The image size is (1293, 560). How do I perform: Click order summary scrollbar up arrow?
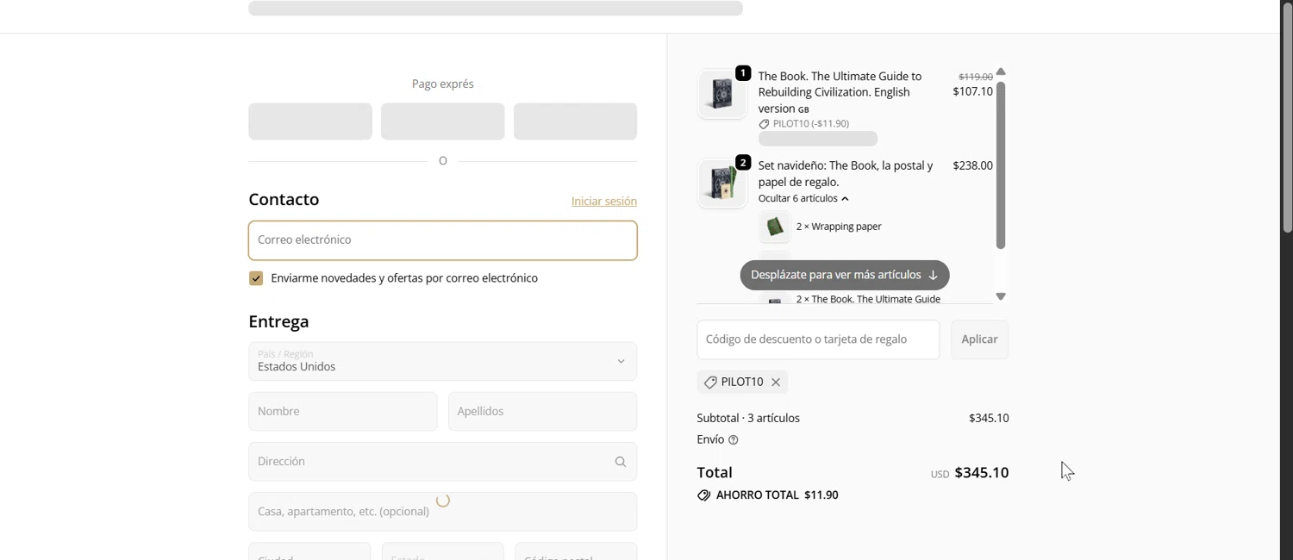[1001, 72]
